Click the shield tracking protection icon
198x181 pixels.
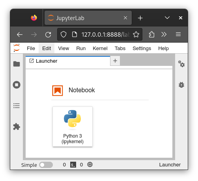coord(64,34)
